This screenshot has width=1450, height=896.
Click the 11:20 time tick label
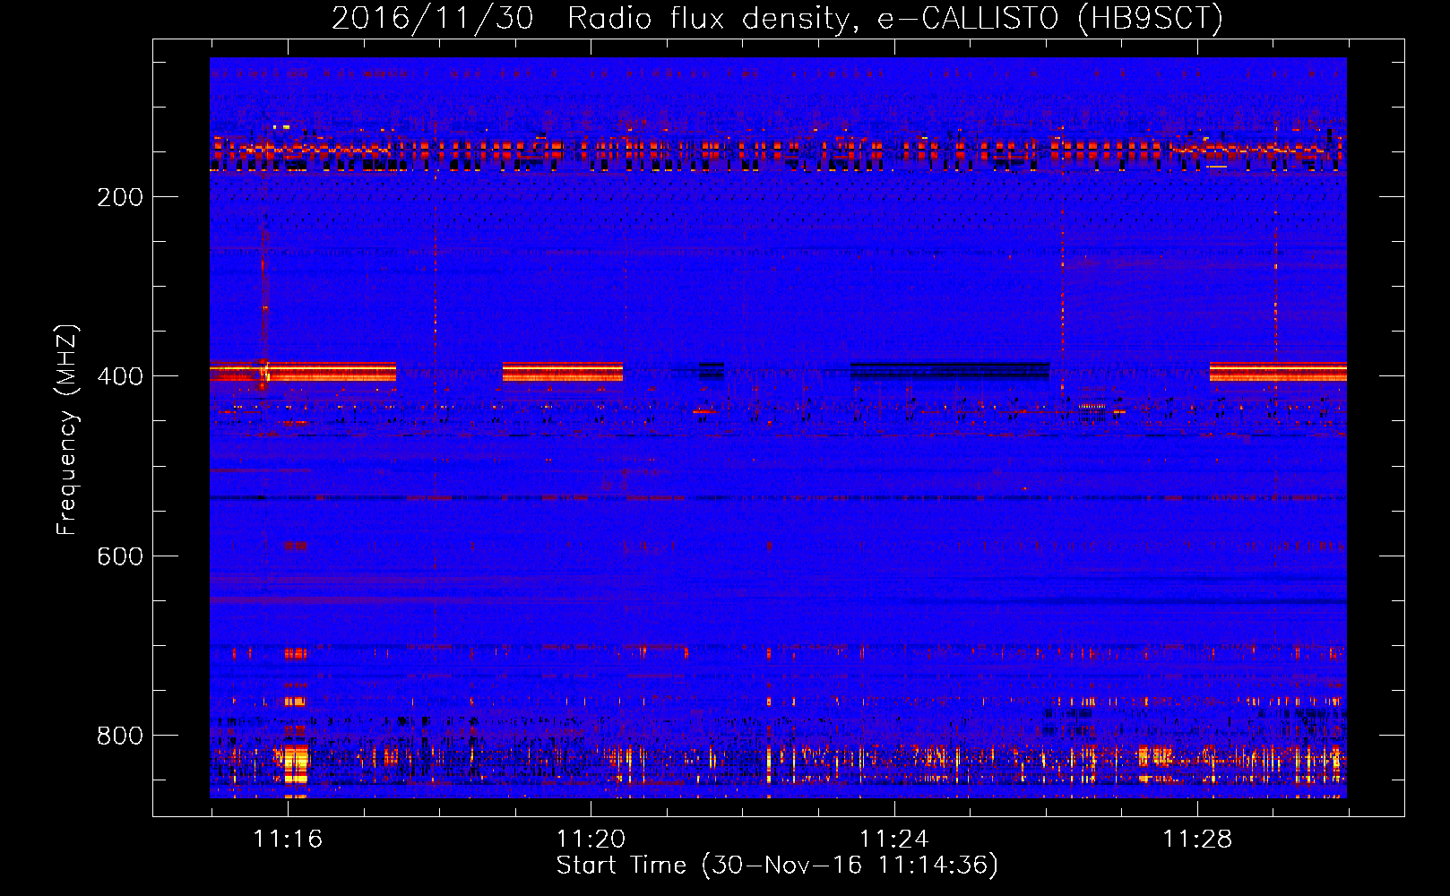tap(591, 840)
